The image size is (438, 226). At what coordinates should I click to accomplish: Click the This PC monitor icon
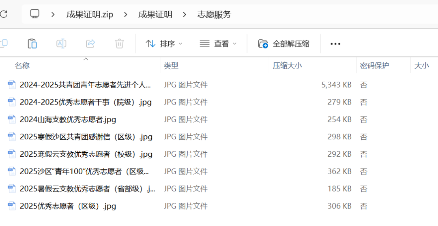[34, 14]
